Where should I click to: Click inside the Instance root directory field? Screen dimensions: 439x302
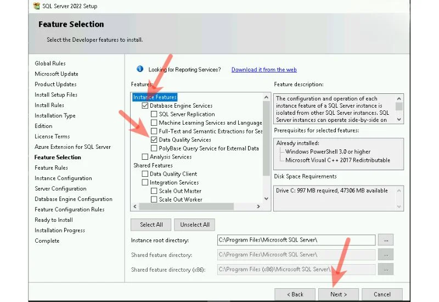coord(296,240)
